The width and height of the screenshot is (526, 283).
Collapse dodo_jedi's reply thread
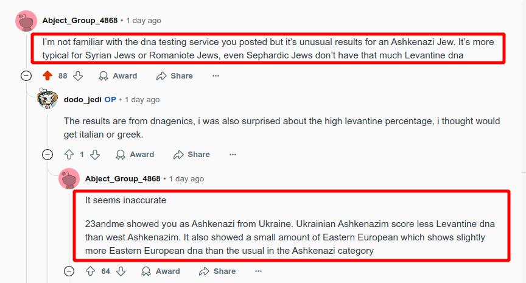tap(47, 155)
